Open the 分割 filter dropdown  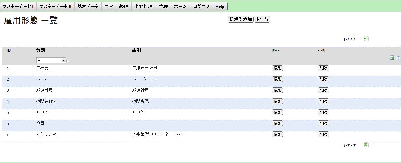click(51, 60)
